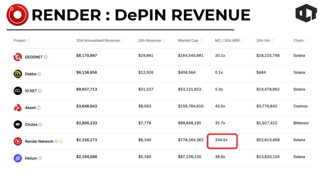Click the Akash project logo icon
The height and width of the screenshot is (181, 322).
pyautogui.click(x=18, y=108)
